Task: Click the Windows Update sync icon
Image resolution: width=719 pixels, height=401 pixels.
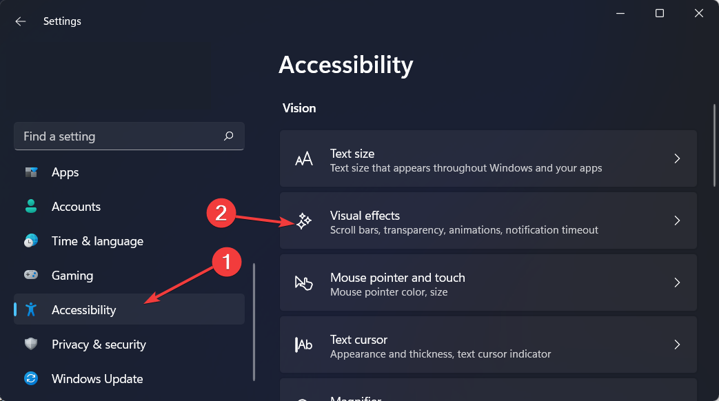Action: pyautogui.click(x=31, y=379)
